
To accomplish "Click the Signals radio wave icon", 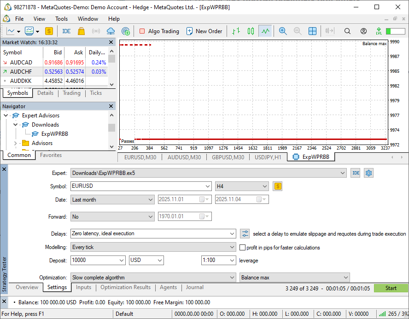I will click(x=96, y=31).
